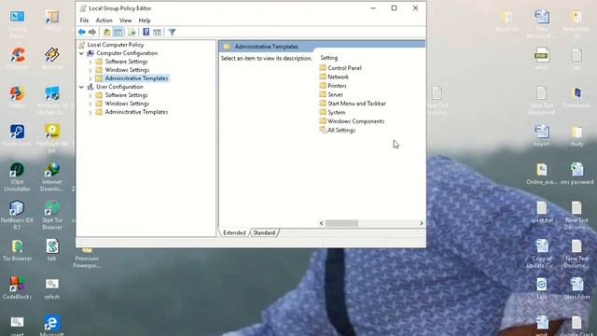Open the View menu
The image size is (597, 336).
(126, 21)
